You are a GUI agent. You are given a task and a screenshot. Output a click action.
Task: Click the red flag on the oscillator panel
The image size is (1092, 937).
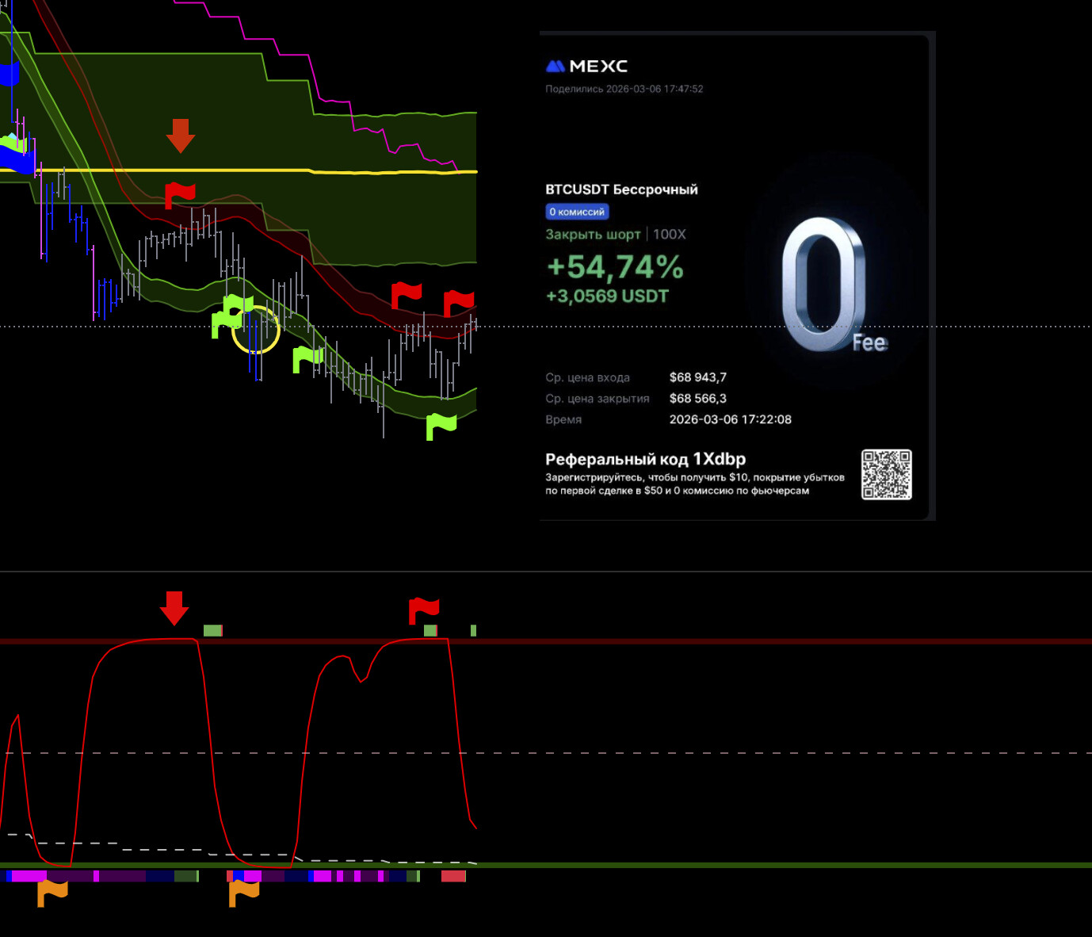pos(423,610)
